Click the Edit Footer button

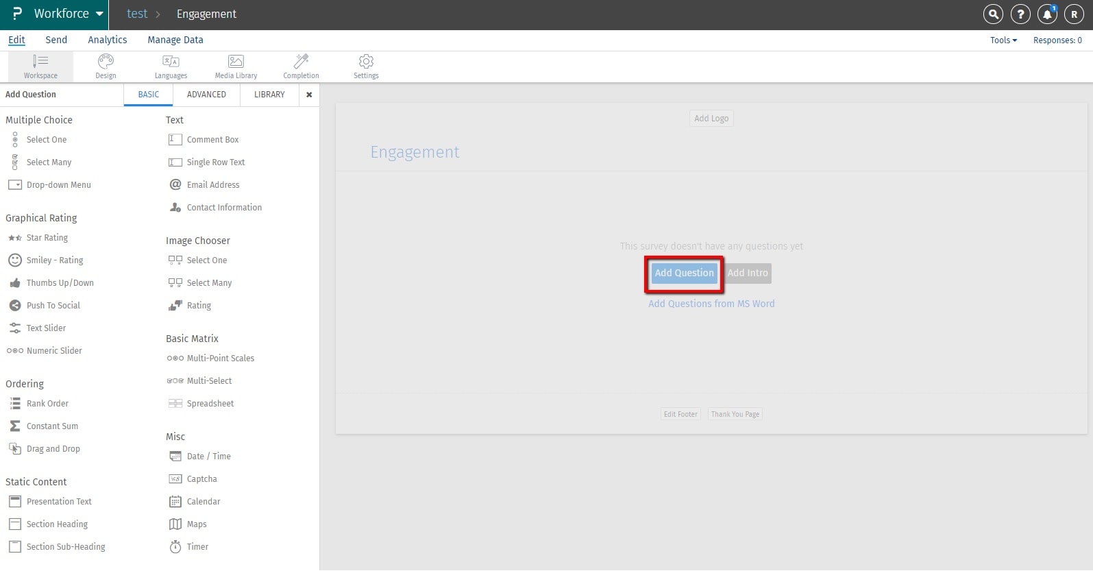click(680, 414)
